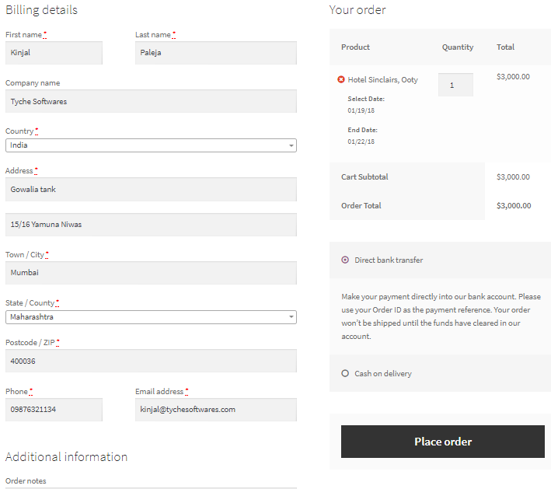551x489 pixels.
Task: Choose Cash on delivery payment method
Action: (x=345, y=373)
